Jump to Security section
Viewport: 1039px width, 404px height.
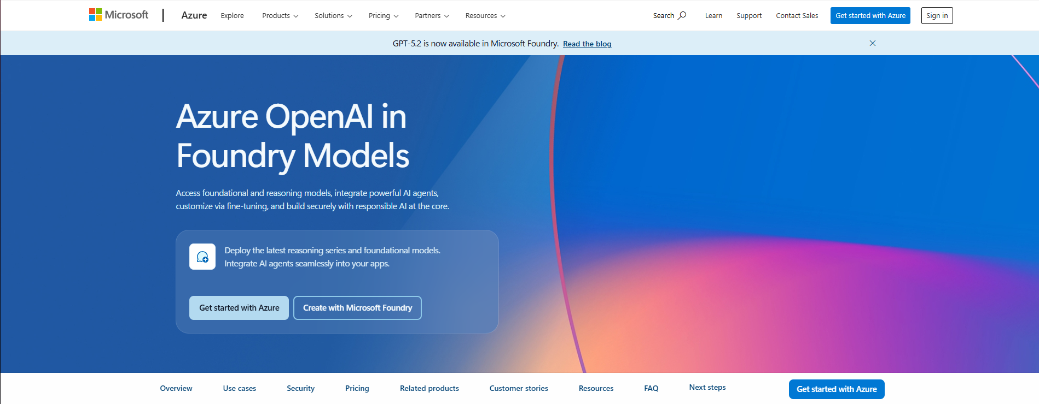301,388
